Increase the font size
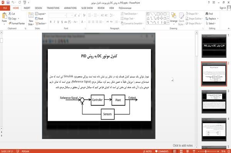Screen dimensions: 231x153 pos(75,15)
